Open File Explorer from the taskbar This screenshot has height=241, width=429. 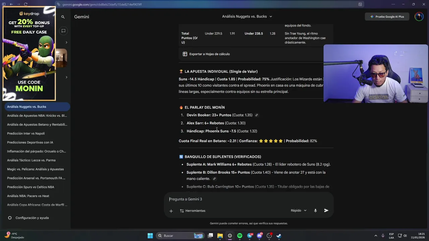tap(220, 236)
